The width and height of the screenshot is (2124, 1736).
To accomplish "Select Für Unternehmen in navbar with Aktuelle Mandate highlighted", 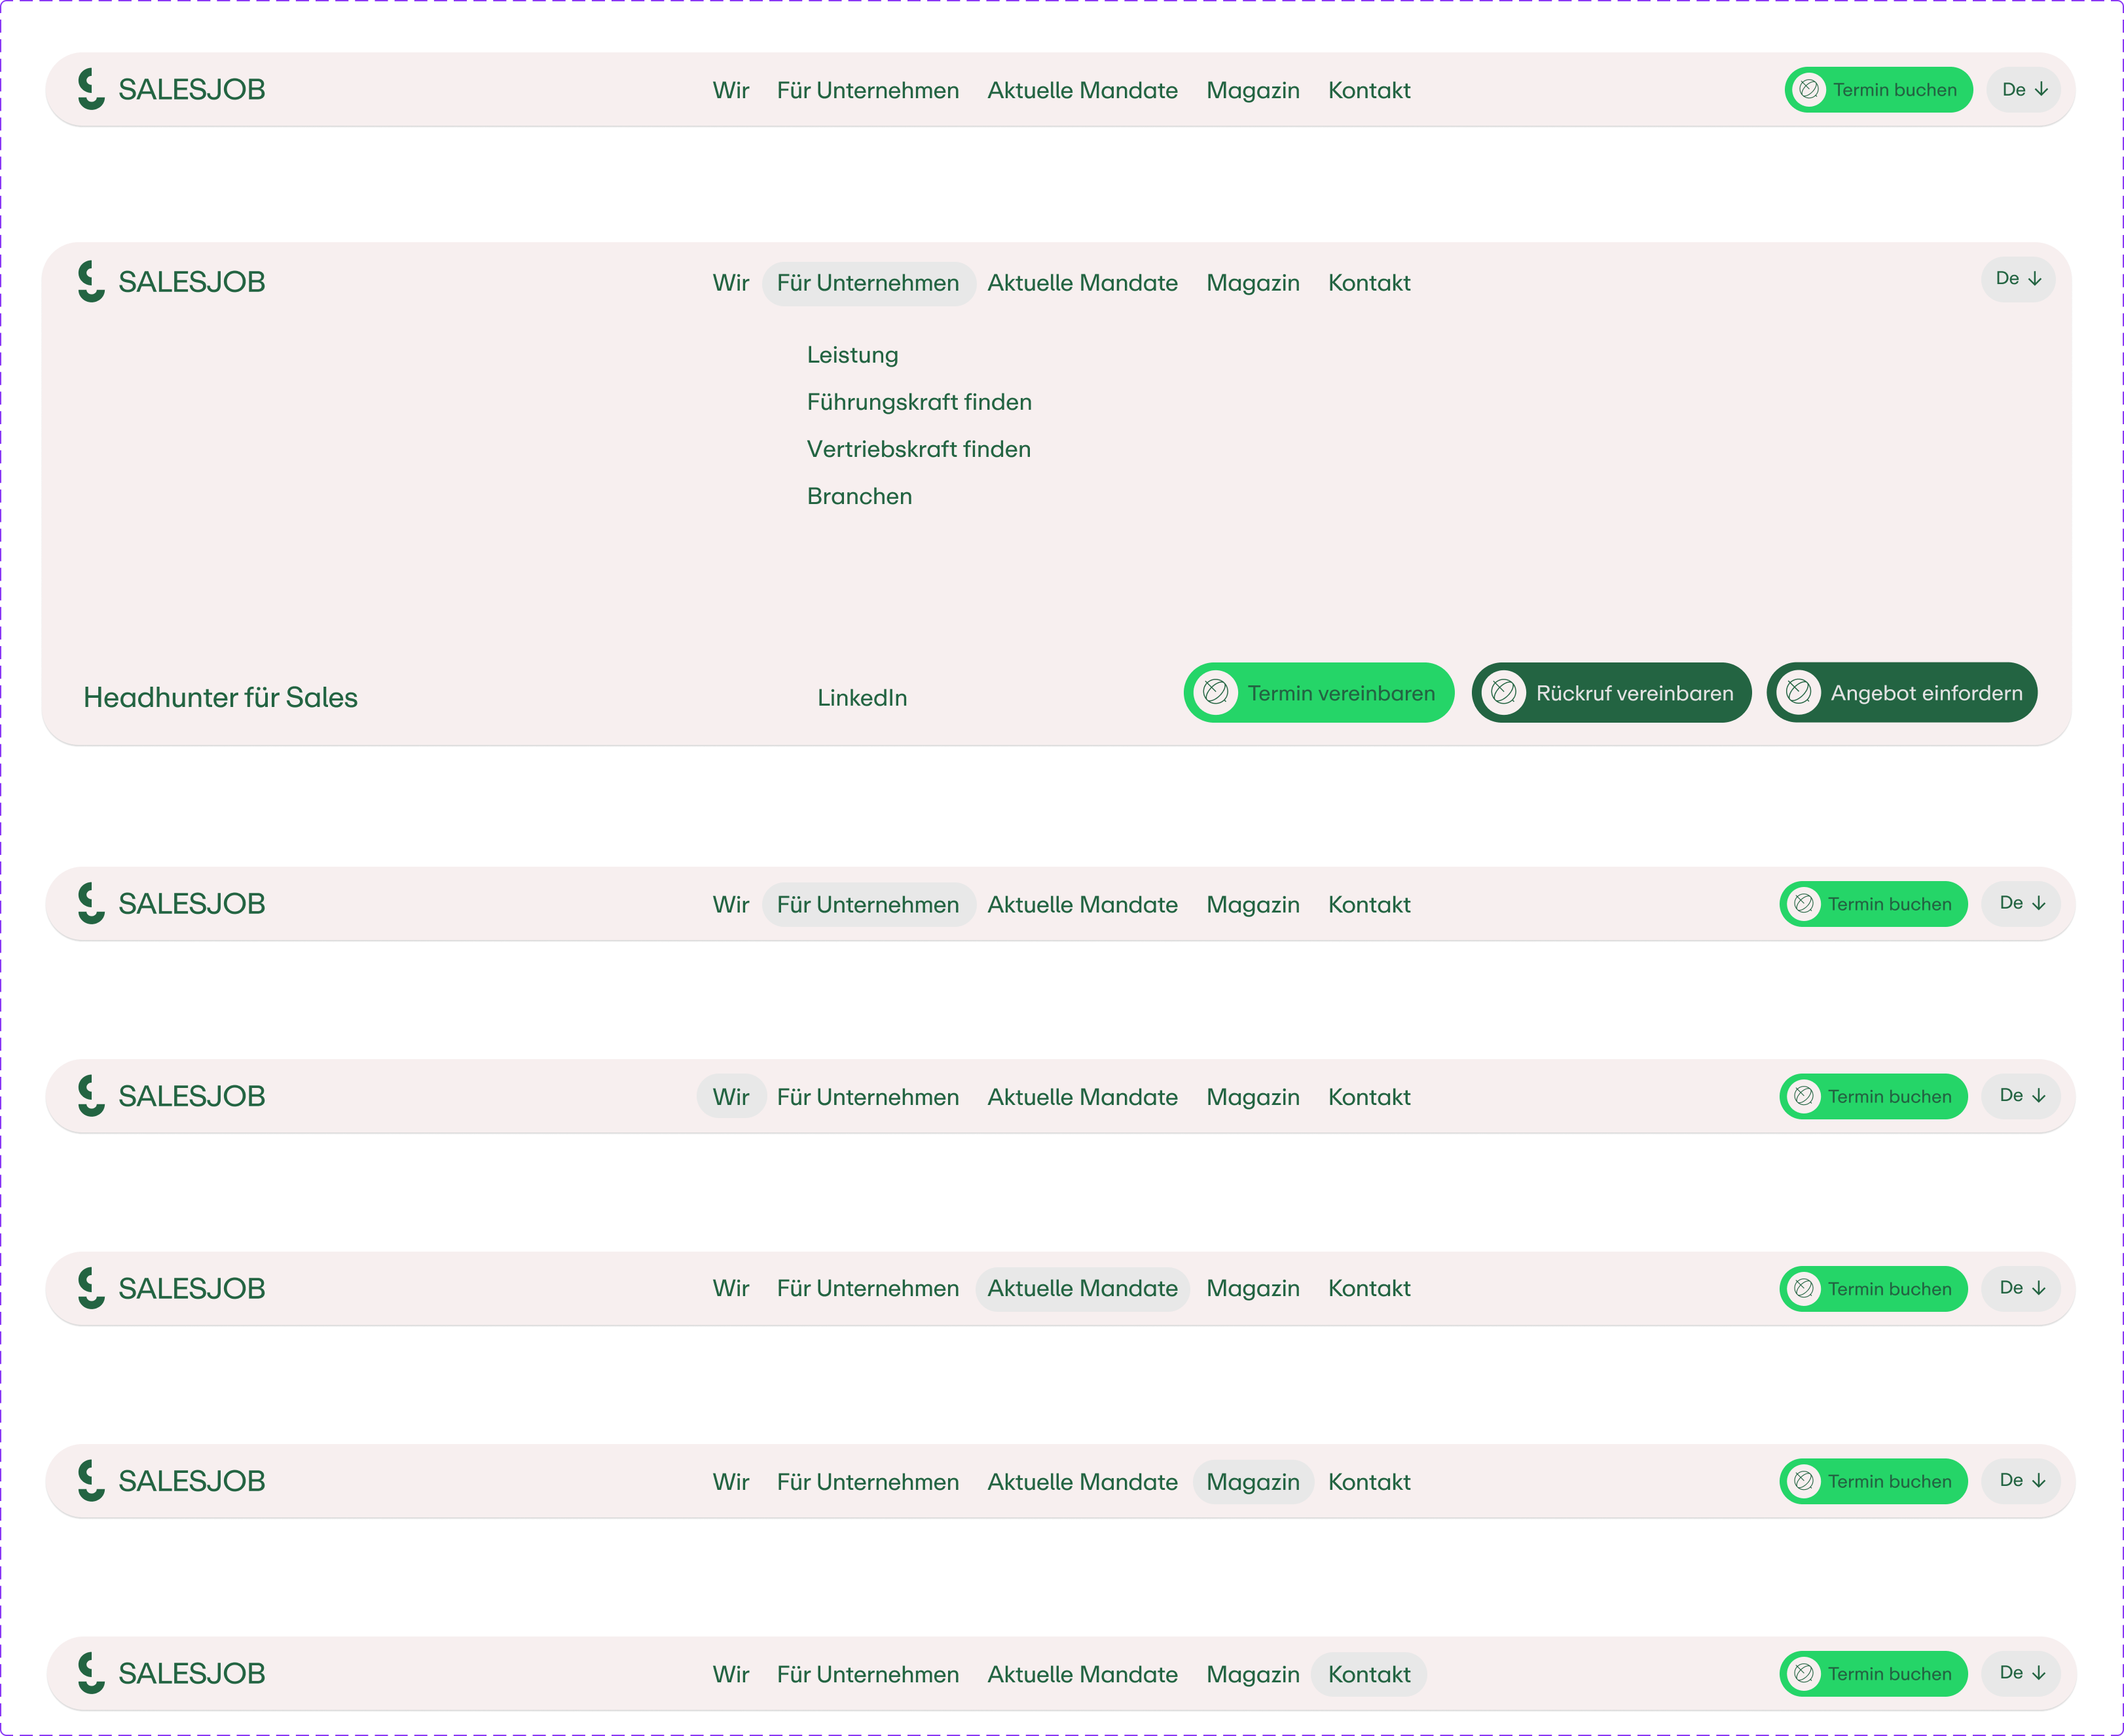I will [x=868, y=1289].
